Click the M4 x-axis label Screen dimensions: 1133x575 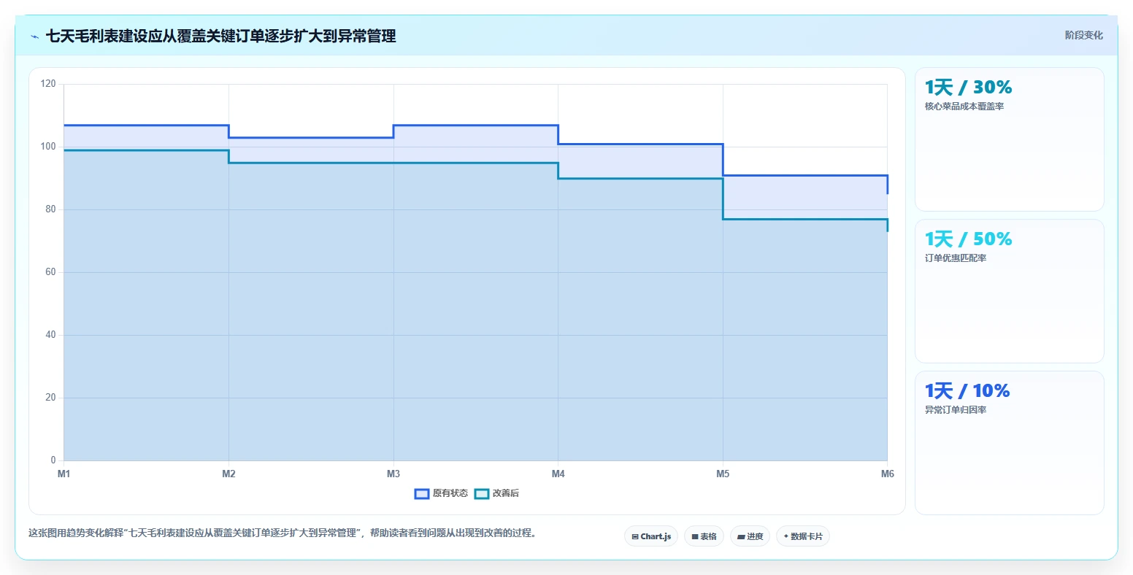(558, 474)
